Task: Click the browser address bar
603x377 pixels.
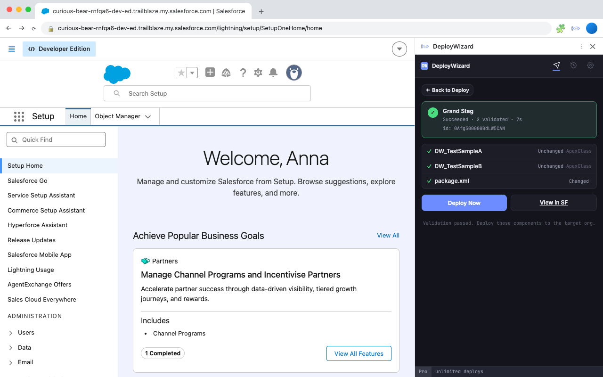Action: pos(297,28)
